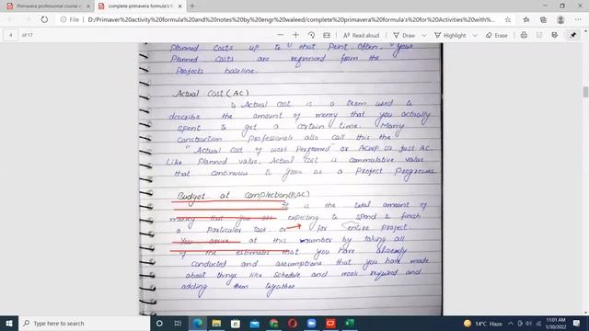The image size is (589, 331).
Task: Open Microsoft Edge from taskbar
Action: (x=198, y=323)
